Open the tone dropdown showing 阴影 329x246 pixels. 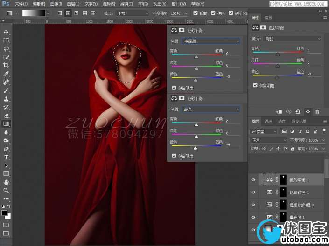pyautogui.click(x=292, y=39)
